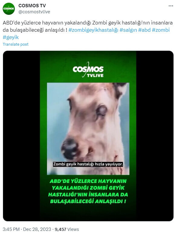The image size is (175, 233).
Task: Open the @cosmostvlive handle link
Action: [34, 12]
